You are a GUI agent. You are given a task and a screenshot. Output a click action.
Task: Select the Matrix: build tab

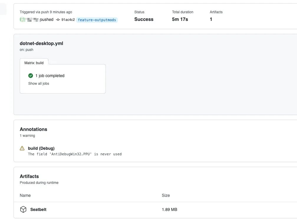34,63
